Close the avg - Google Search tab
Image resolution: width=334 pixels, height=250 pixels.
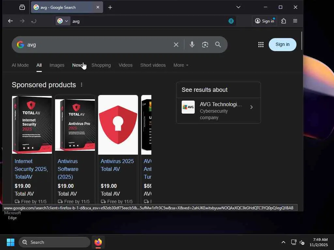click(x=98, y=7)
